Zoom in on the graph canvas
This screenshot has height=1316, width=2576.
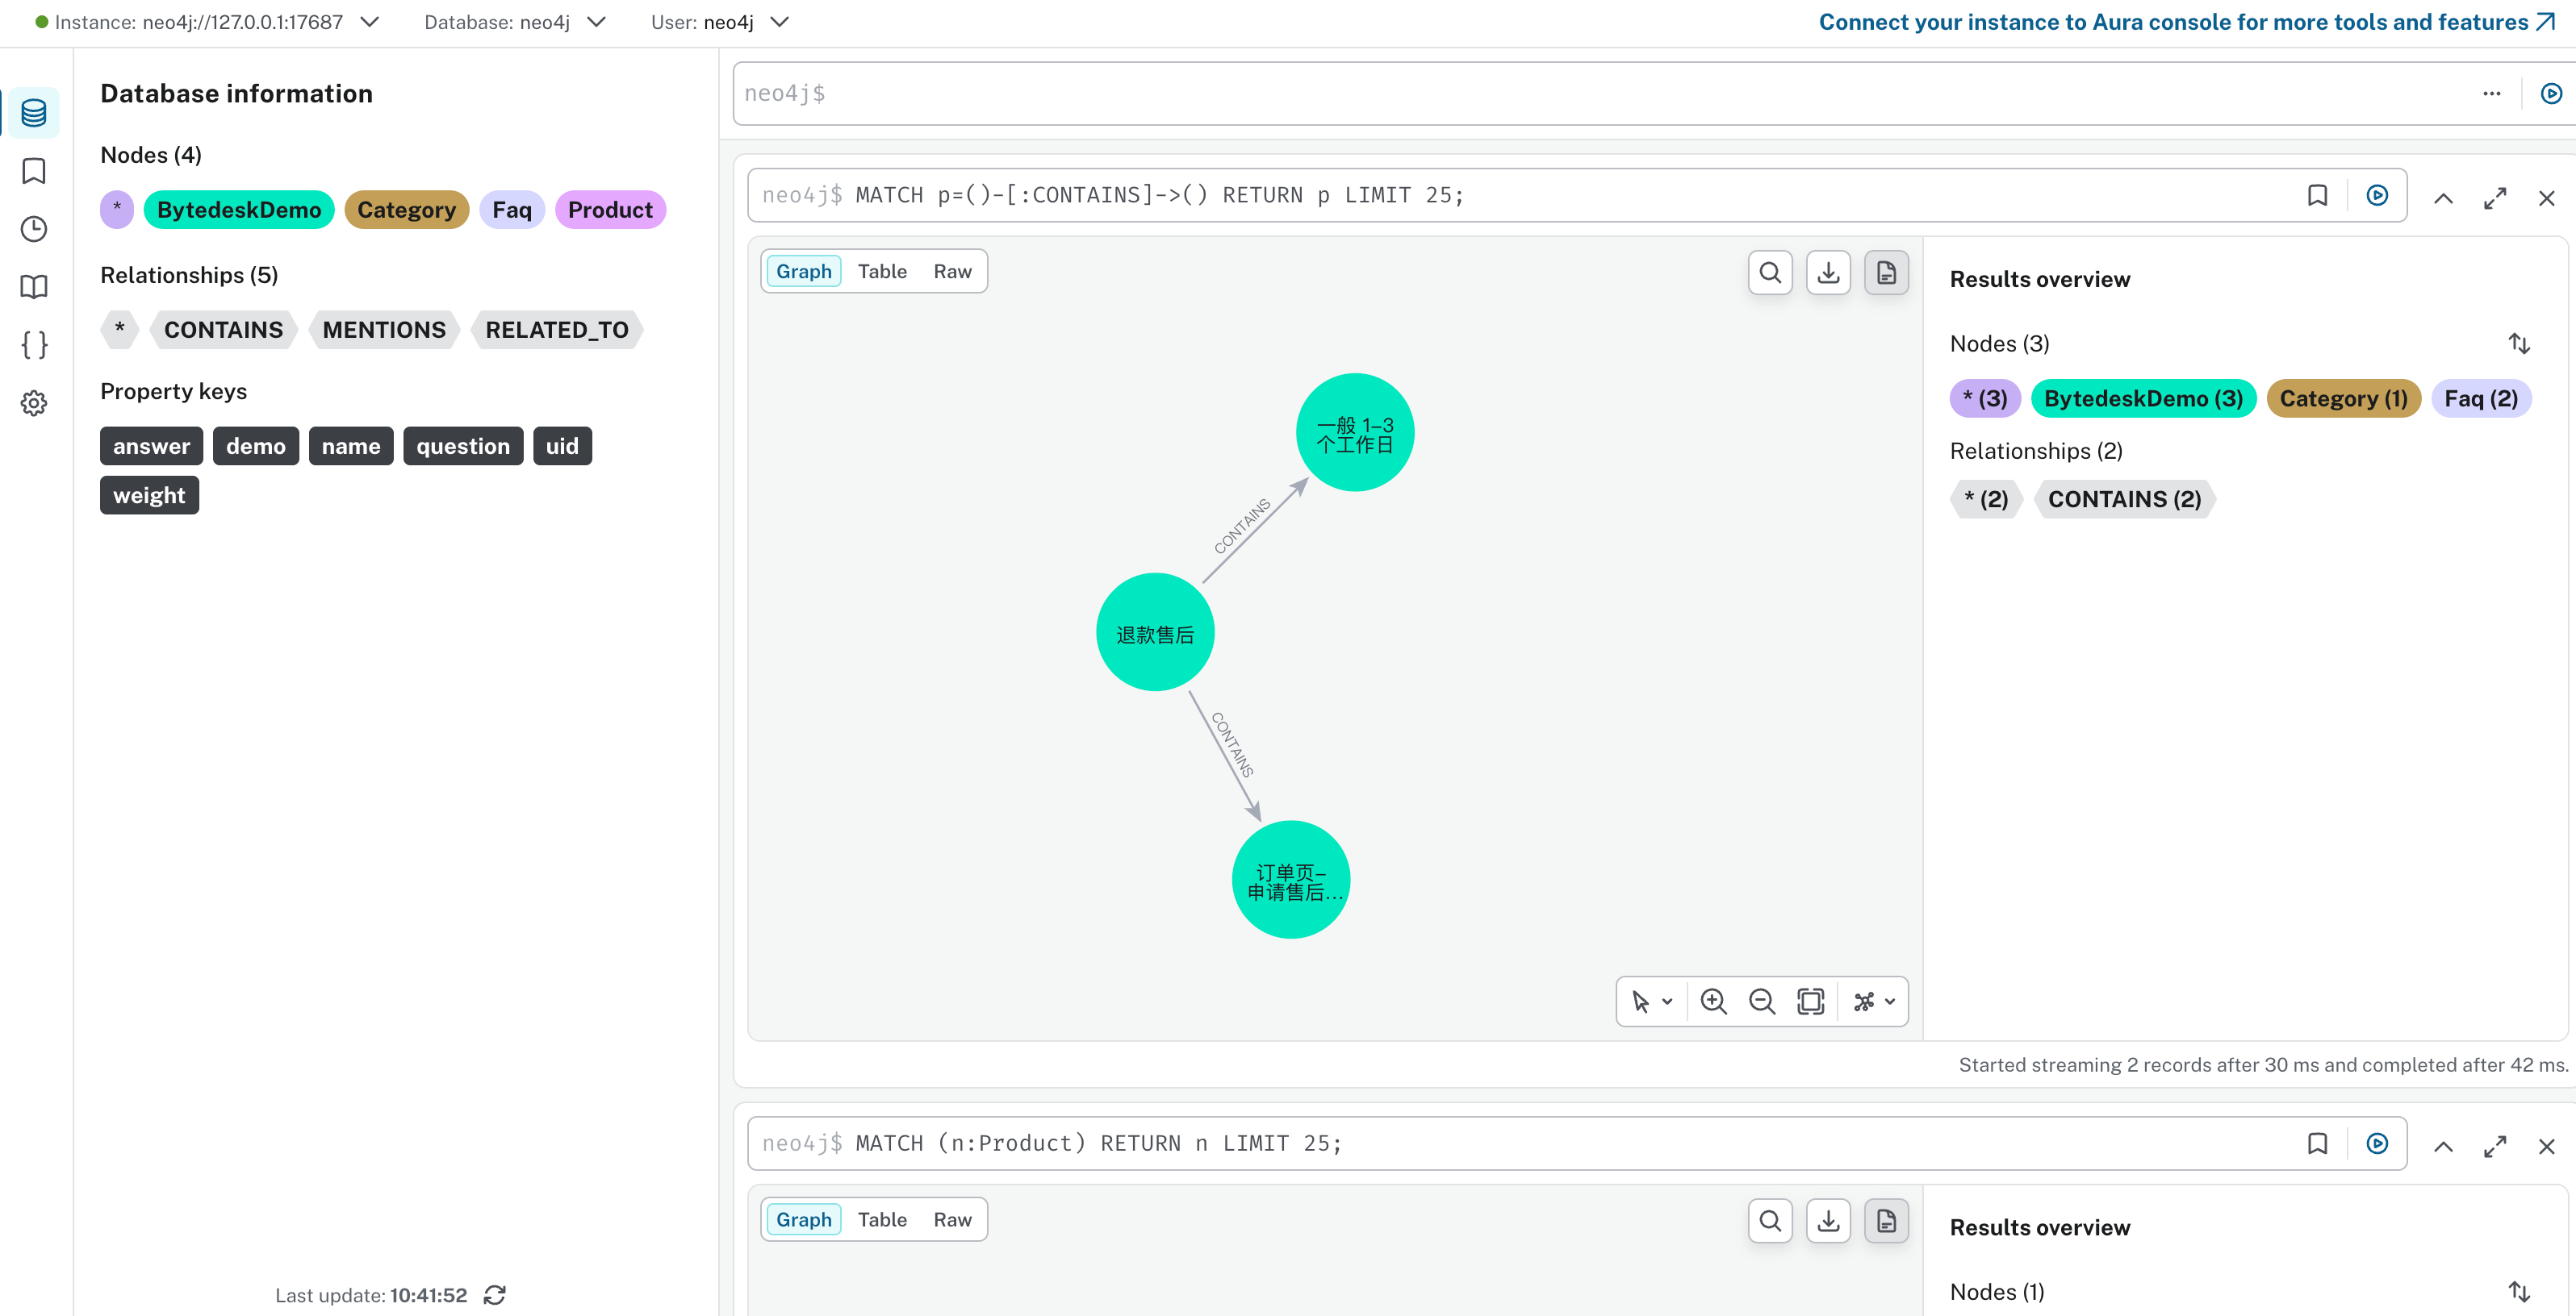[1713, 1002]
